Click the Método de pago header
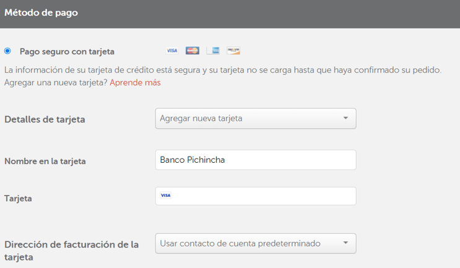Viewport: 460px width, 268px height. click(x=41, y=12)
